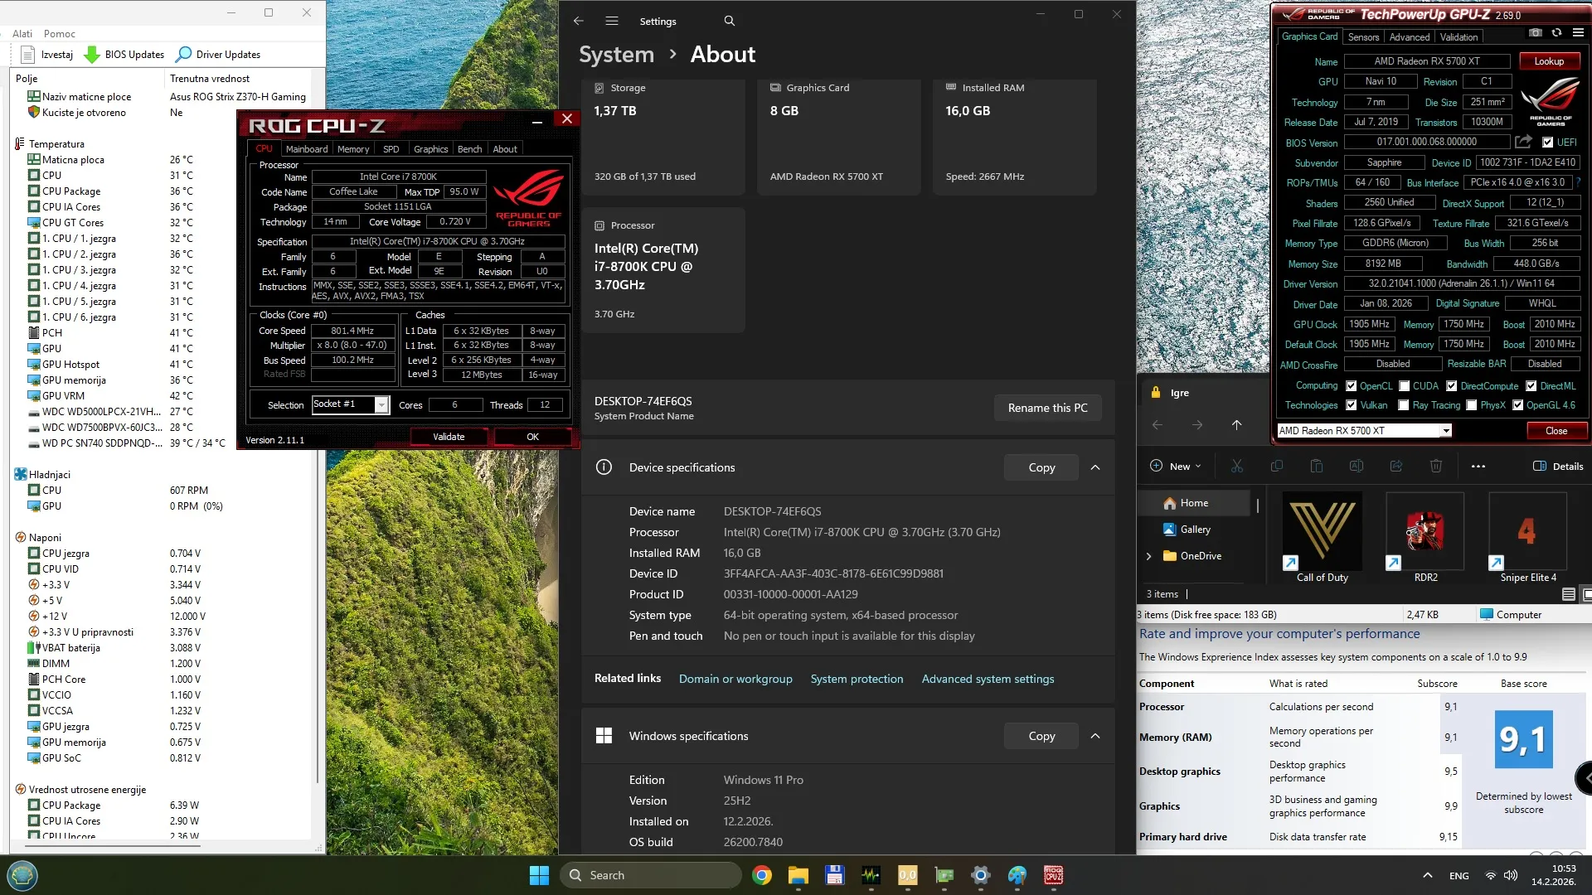Open the Socket #1 selection dropdown
This screenshot has width=1592, height=895.
[x=381, y=404]
